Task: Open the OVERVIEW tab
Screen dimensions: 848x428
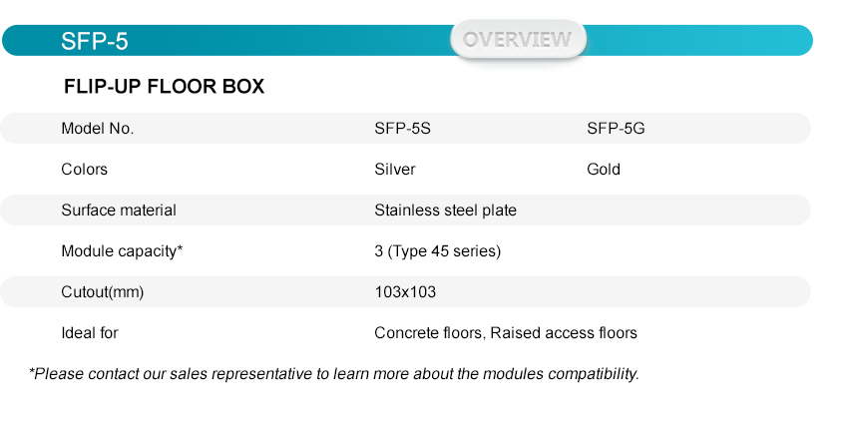Action: pyautogui.click(x=518, y=39)
